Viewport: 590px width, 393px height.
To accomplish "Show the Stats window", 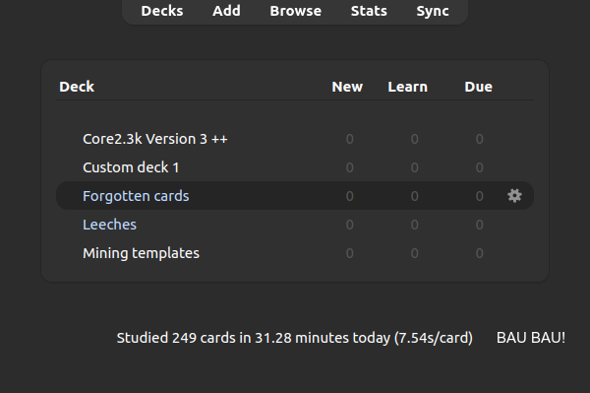I will point(369,11).
